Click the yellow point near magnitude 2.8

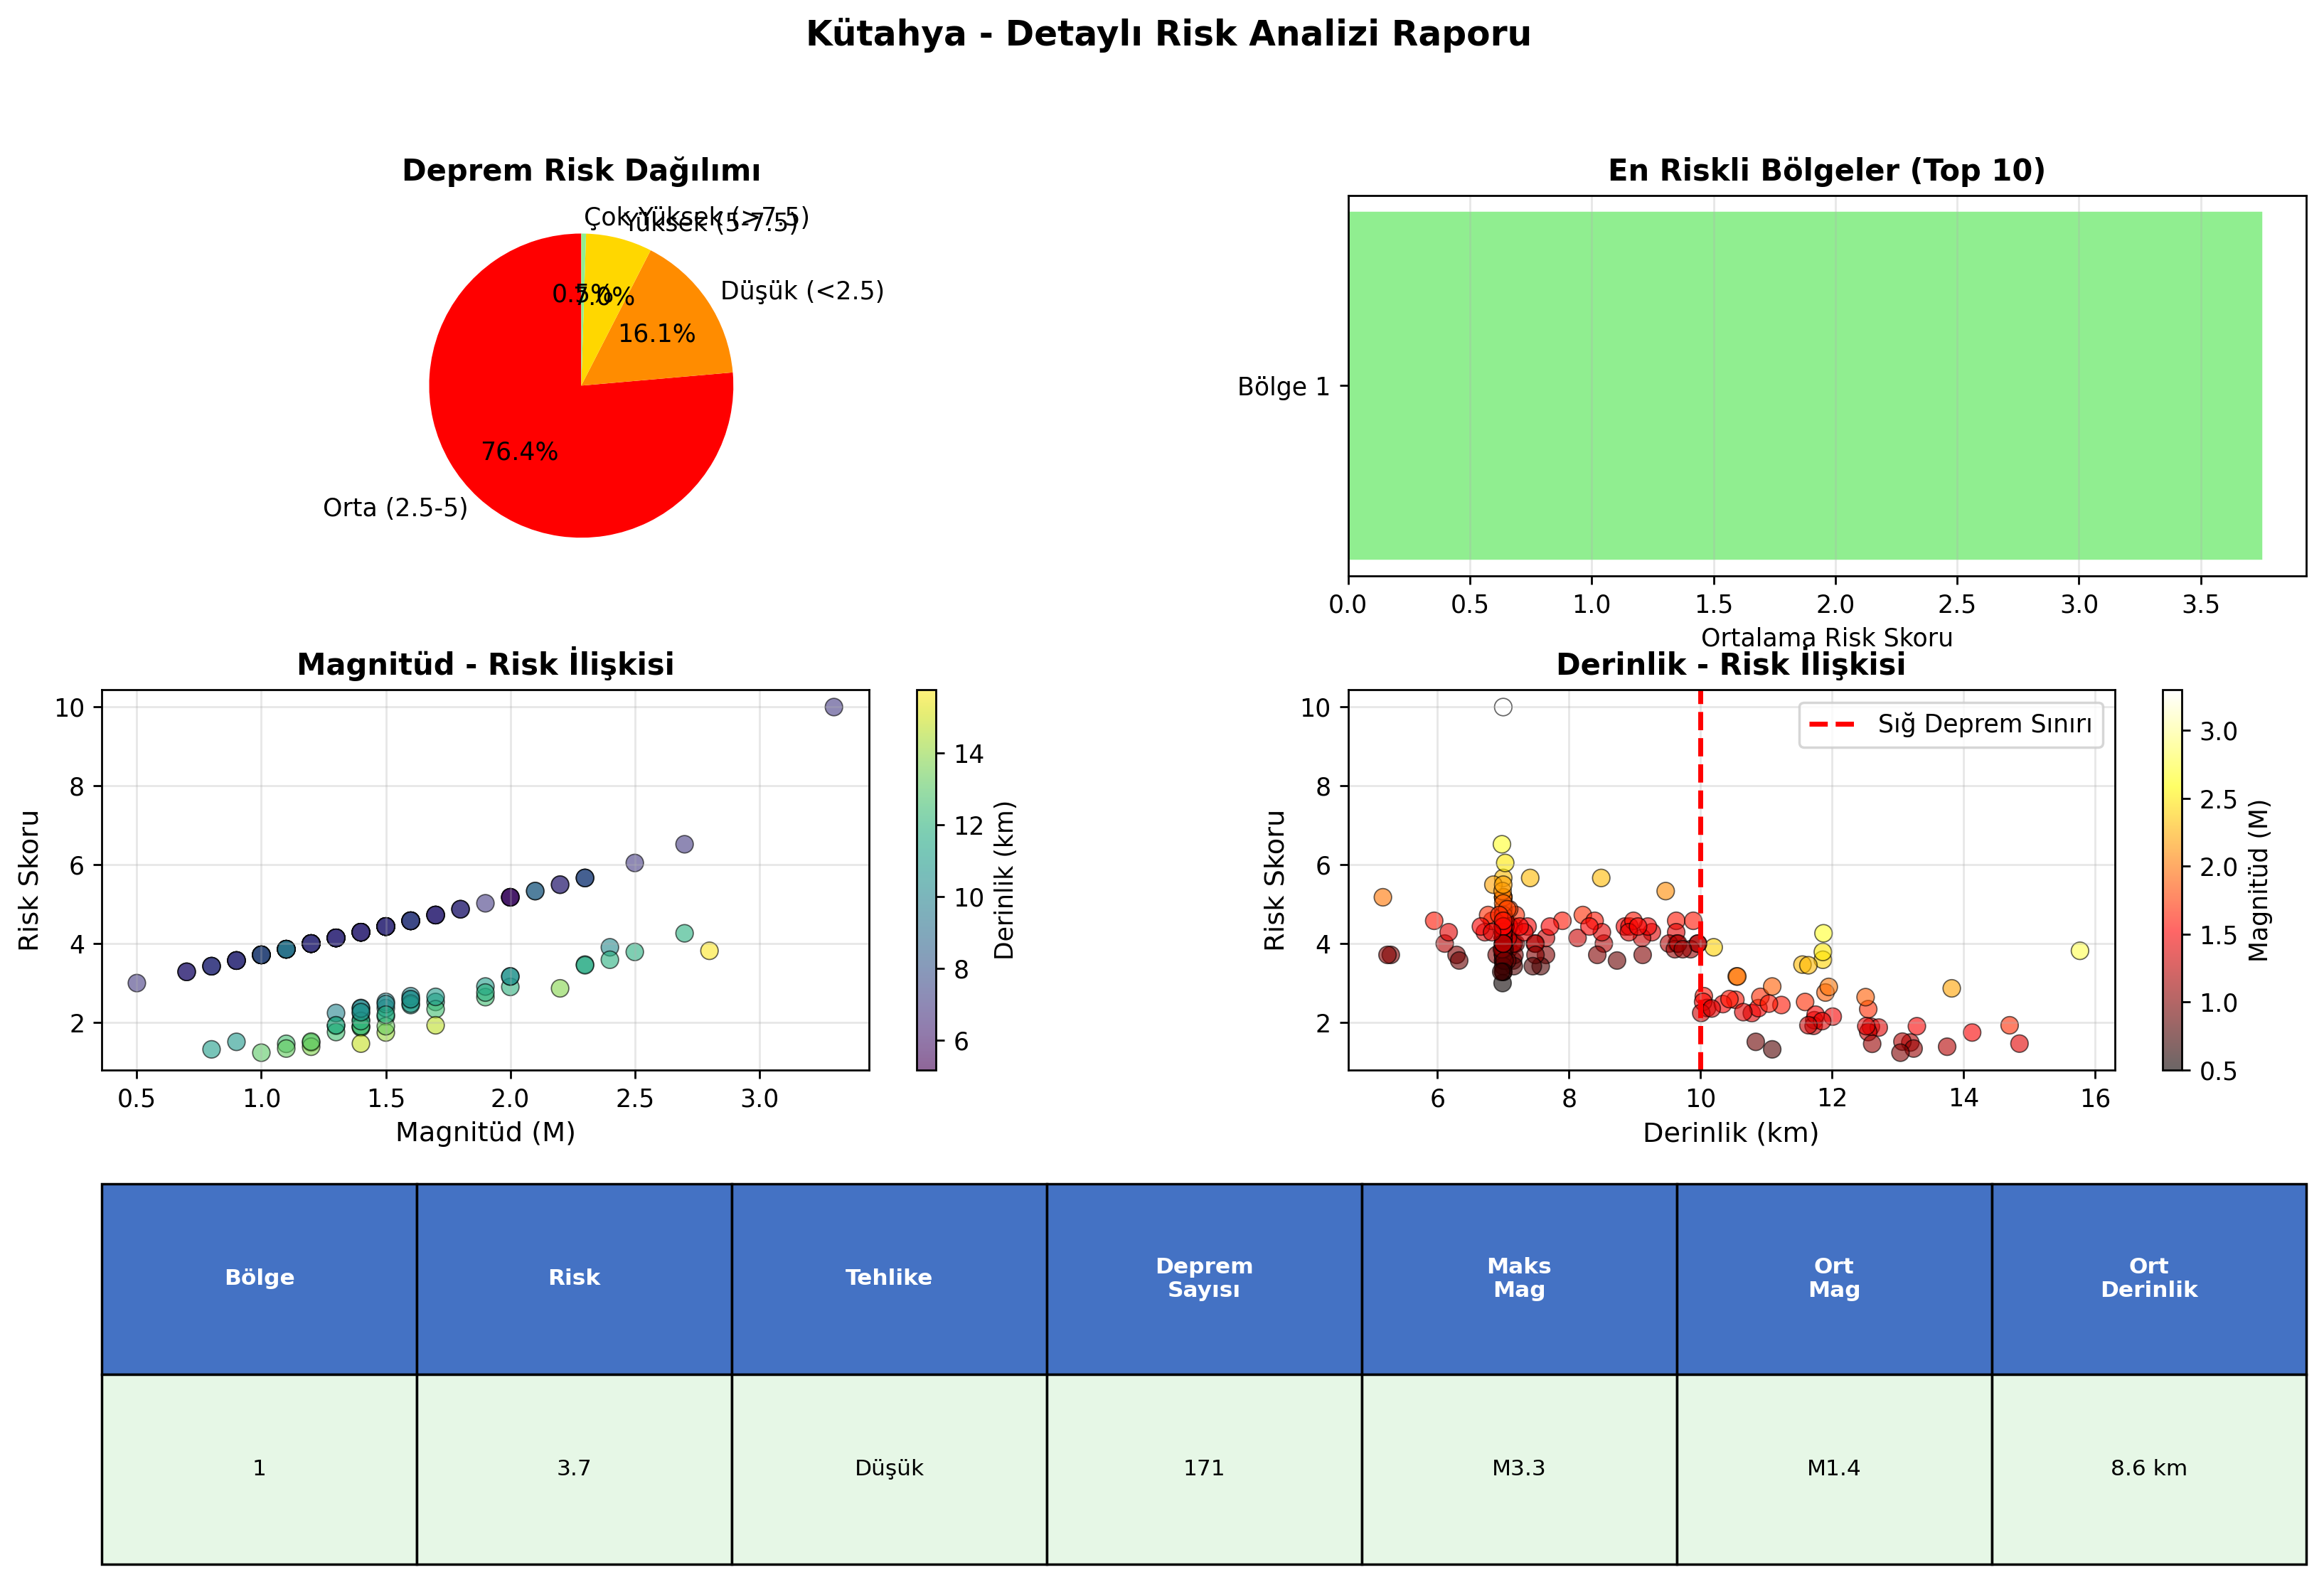pos(709,950)
